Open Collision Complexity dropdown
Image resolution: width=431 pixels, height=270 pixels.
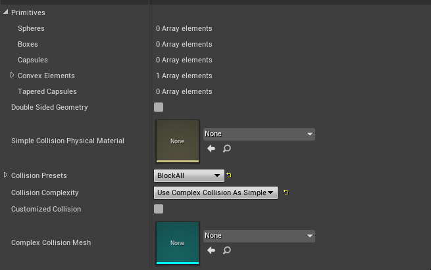[x=215, y=192]
